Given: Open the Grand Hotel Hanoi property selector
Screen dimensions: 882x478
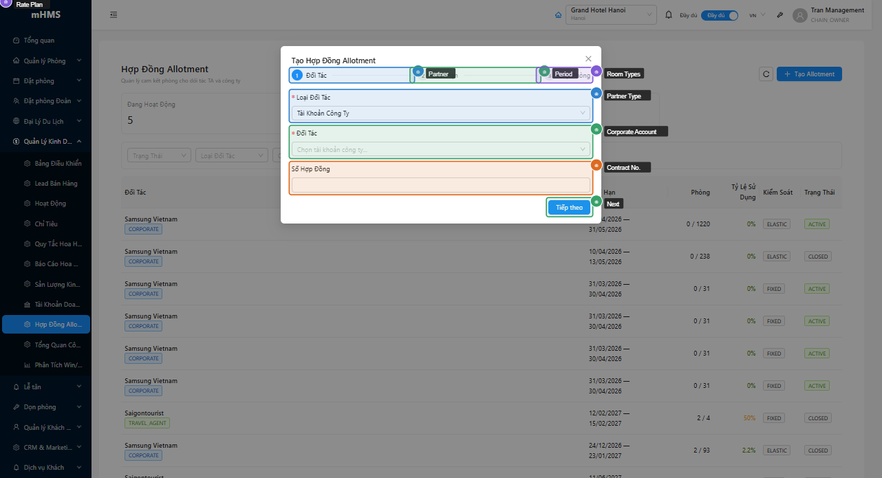Looking at the screenshot, I should pos(610,14).
